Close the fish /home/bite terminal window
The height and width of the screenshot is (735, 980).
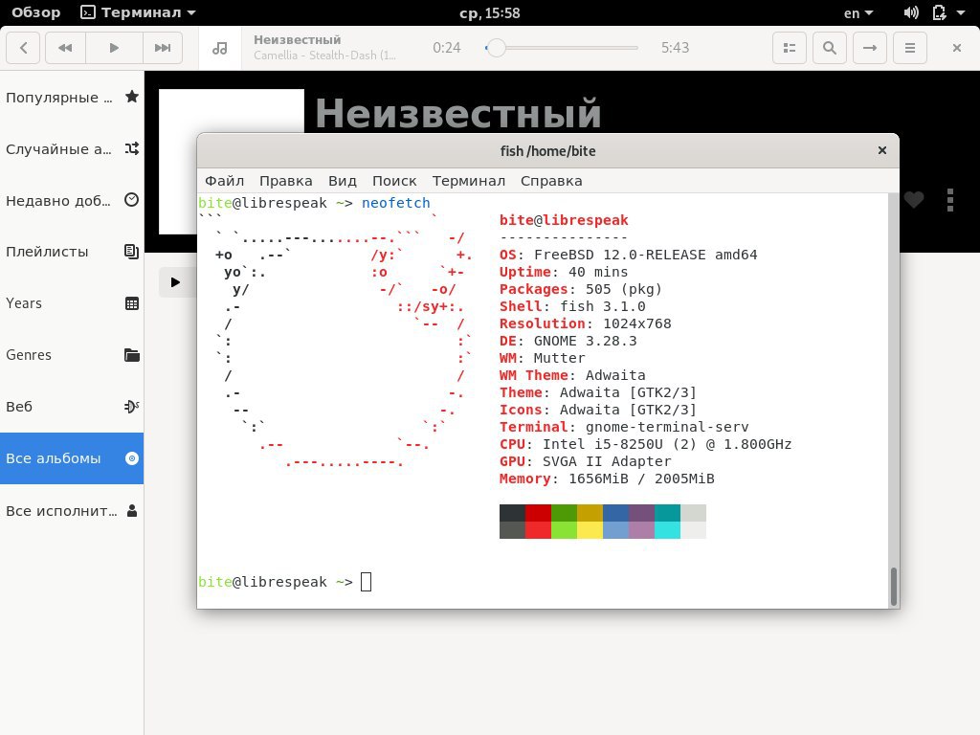click(881, 150)
